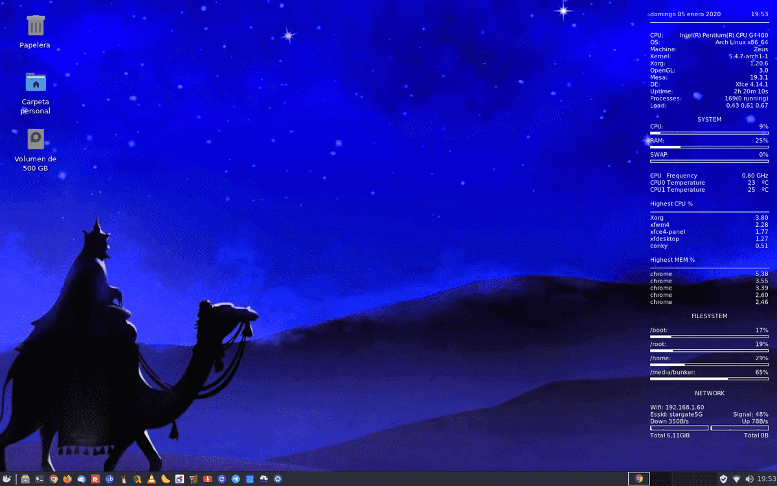Click the '5.4.7-arch1-1' kernel value
This screenshot has width=777, height=486.
tap(749, 56)
